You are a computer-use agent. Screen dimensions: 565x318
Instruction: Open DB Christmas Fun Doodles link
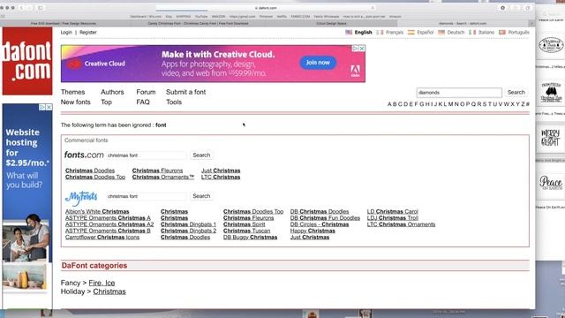[325, 218]
